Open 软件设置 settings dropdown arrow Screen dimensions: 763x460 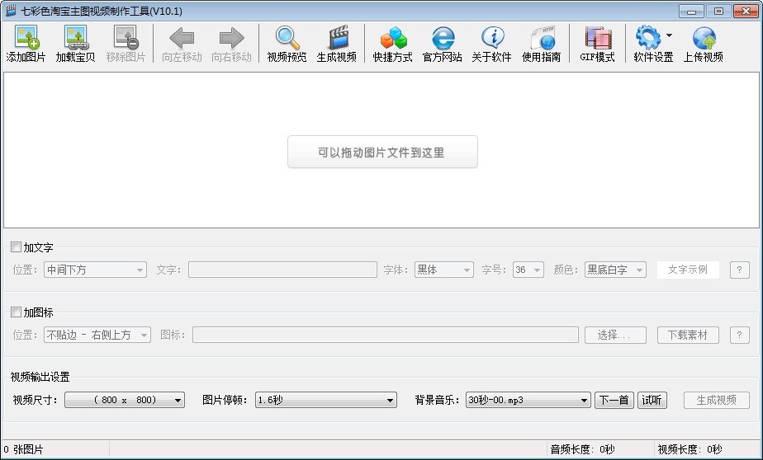669,36
